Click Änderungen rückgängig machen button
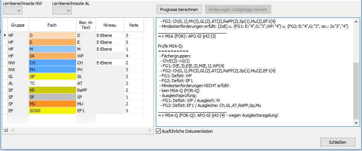Screen dimensions: 362x151 [x=238, y=10]
